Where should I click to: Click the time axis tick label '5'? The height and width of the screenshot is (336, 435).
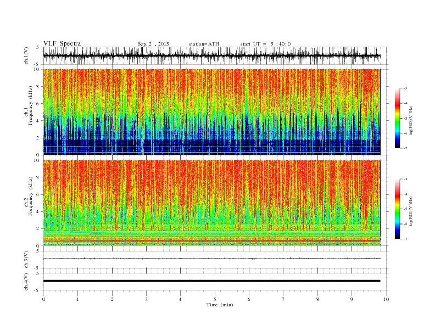tap(215, 299)
